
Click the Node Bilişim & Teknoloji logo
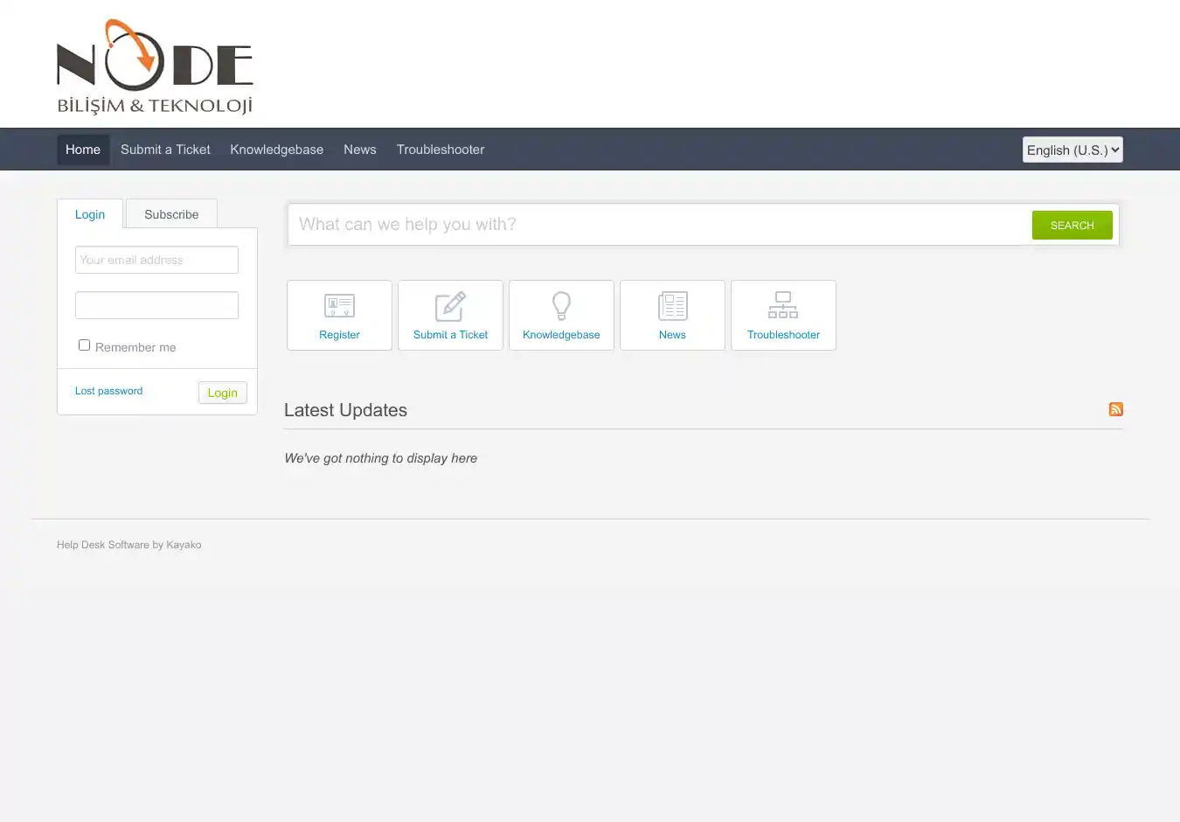click(155, 67)
